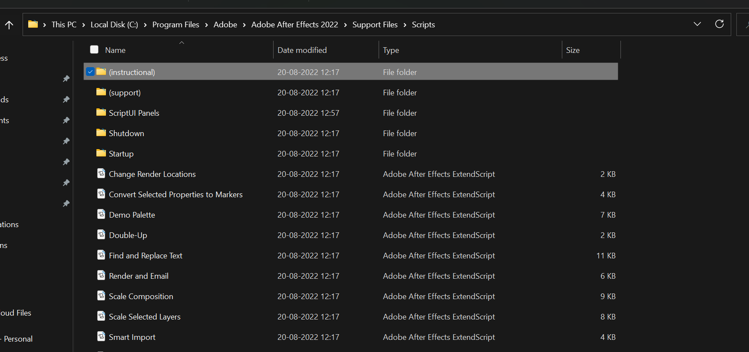Viewport: 749px width, 352px height.
Task: Expand the chevron after Support Files
Action: [x=405, y=25]
